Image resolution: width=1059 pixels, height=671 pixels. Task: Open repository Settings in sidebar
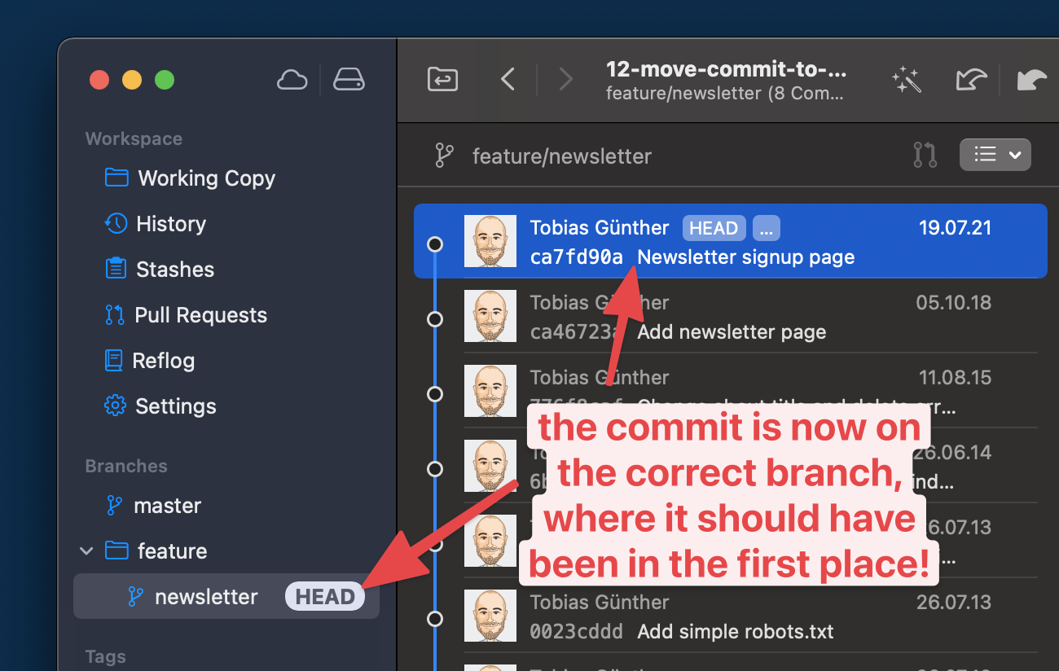tap(175, 406)
